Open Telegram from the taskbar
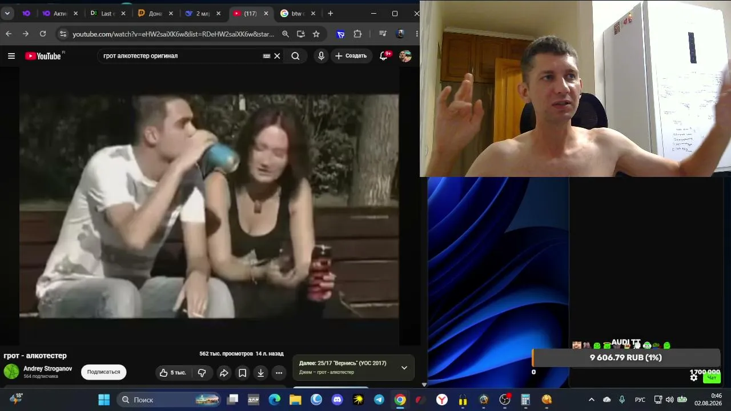Image resolution: width=731 pixels, height=411 pixels. [x=379, y=400]
